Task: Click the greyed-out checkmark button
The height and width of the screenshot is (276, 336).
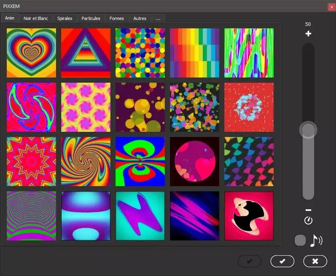Action: 249,261
